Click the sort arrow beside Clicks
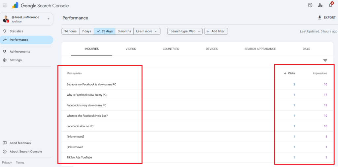This screenshot has height=167, width=338. [x=285, y=73]
